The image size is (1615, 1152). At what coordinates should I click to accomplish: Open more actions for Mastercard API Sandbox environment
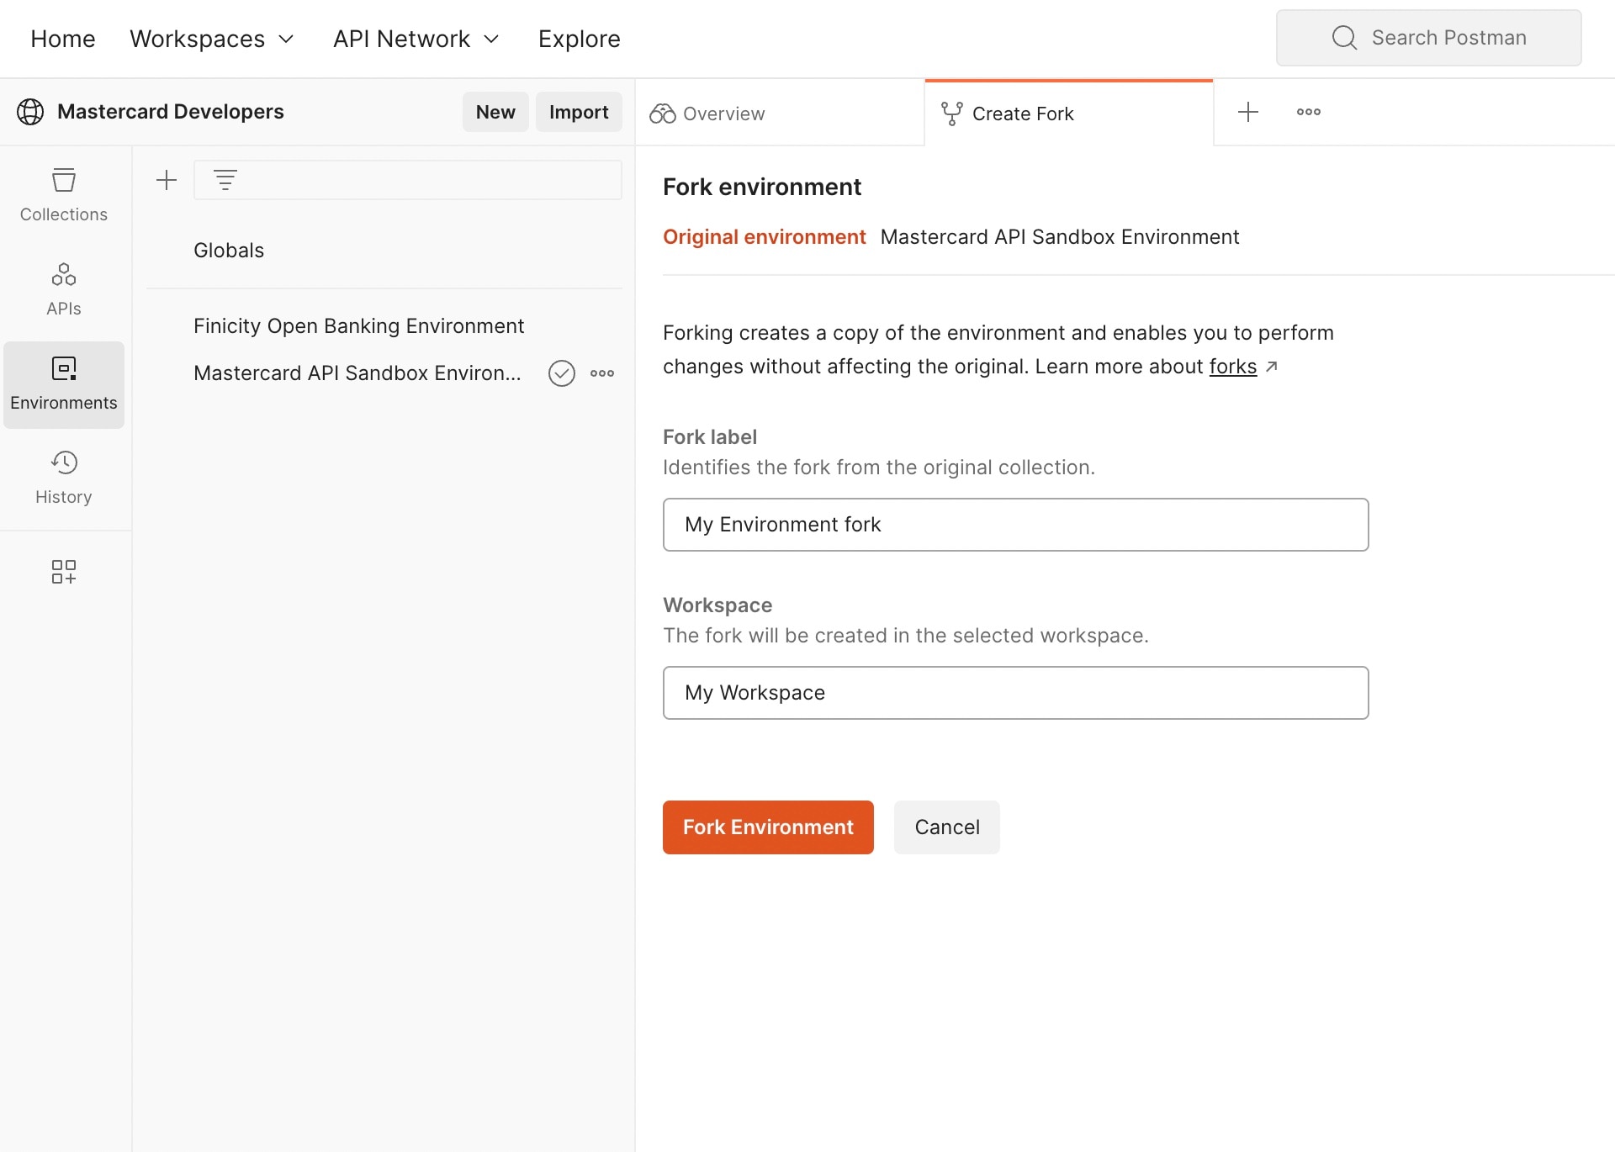point(602,373)
